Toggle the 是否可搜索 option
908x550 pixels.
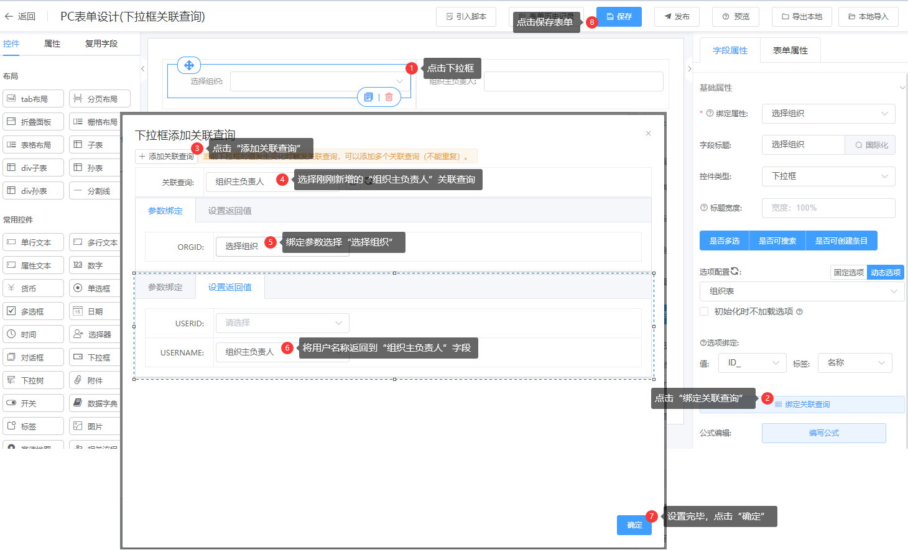(777, 241)
